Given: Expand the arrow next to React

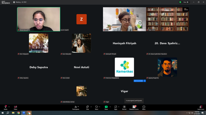Looking at the screenshot, I should click(100, 107).
